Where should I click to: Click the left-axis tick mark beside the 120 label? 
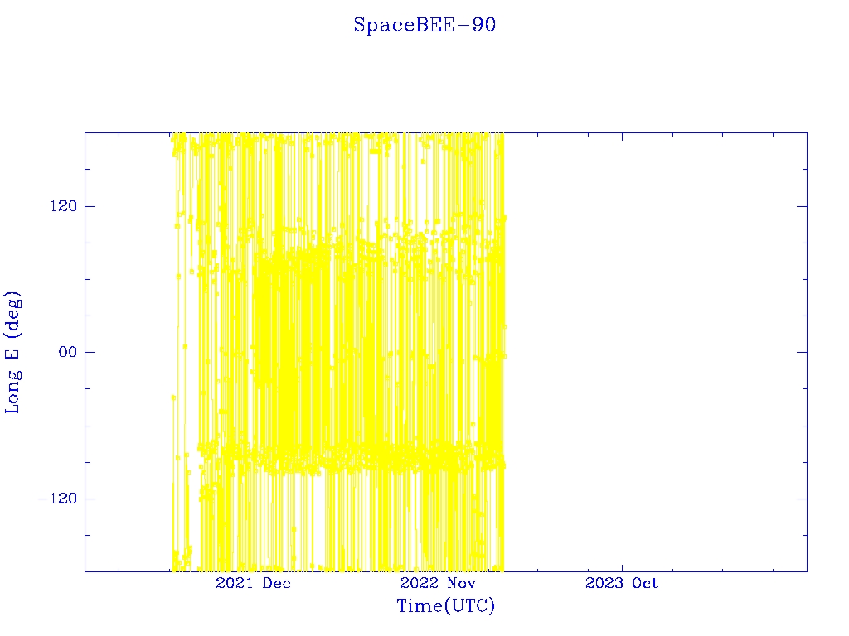click(x=90, y=206)
